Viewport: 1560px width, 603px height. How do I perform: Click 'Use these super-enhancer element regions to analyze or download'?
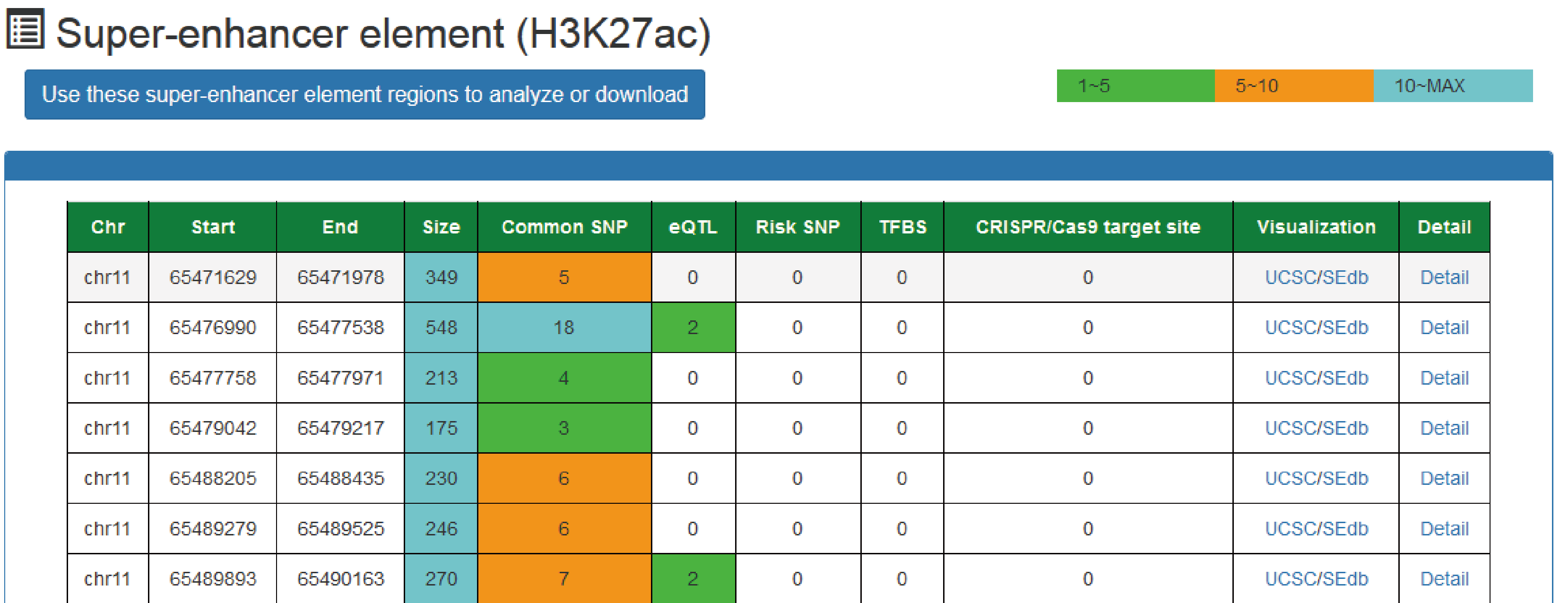click(x=364, y=95)
